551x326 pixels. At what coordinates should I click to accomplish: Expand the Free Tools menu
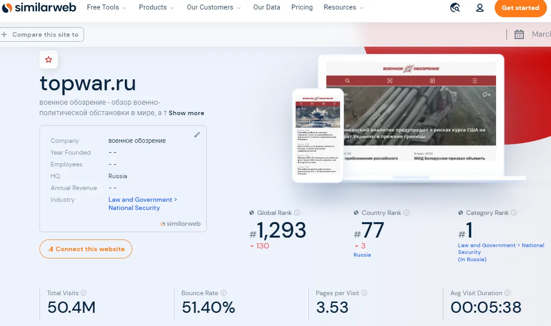107,7
